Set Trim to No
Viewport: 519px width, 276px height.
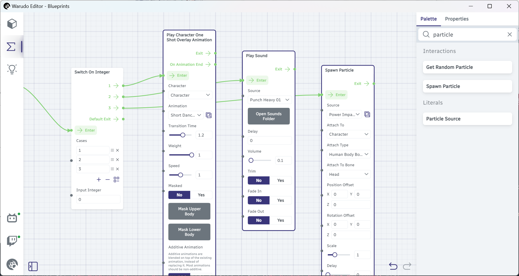pos(259,180)
